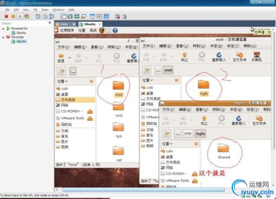The height and width of the screenshot is (199, 276).
Task: Open the VMware Team menu
Action: click(45, 9)
